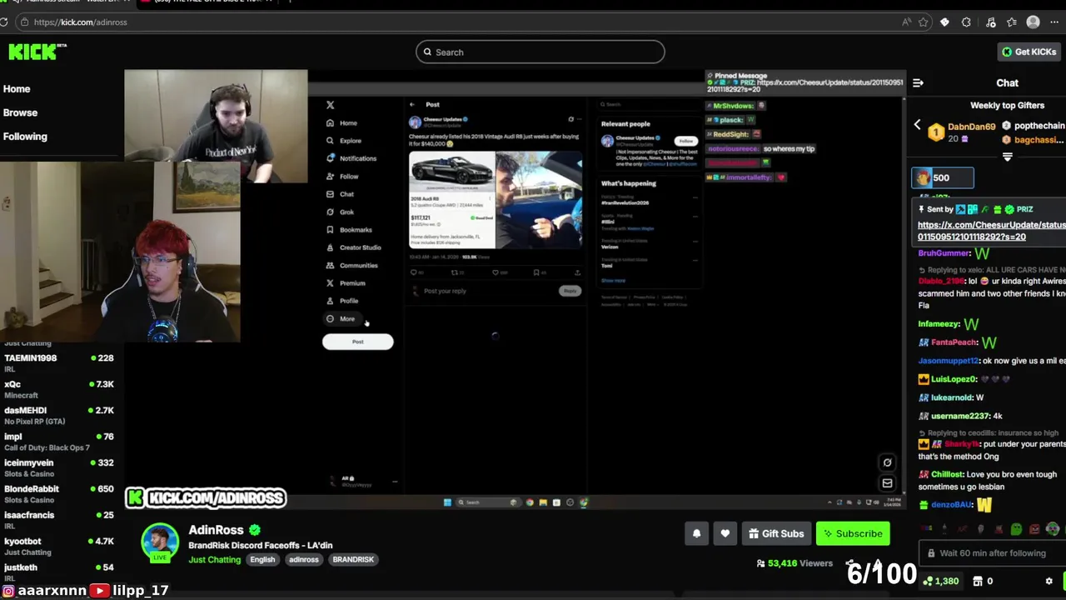Open the 1,380 kicks balance
1066x600 pixels.
click(940, 581)
